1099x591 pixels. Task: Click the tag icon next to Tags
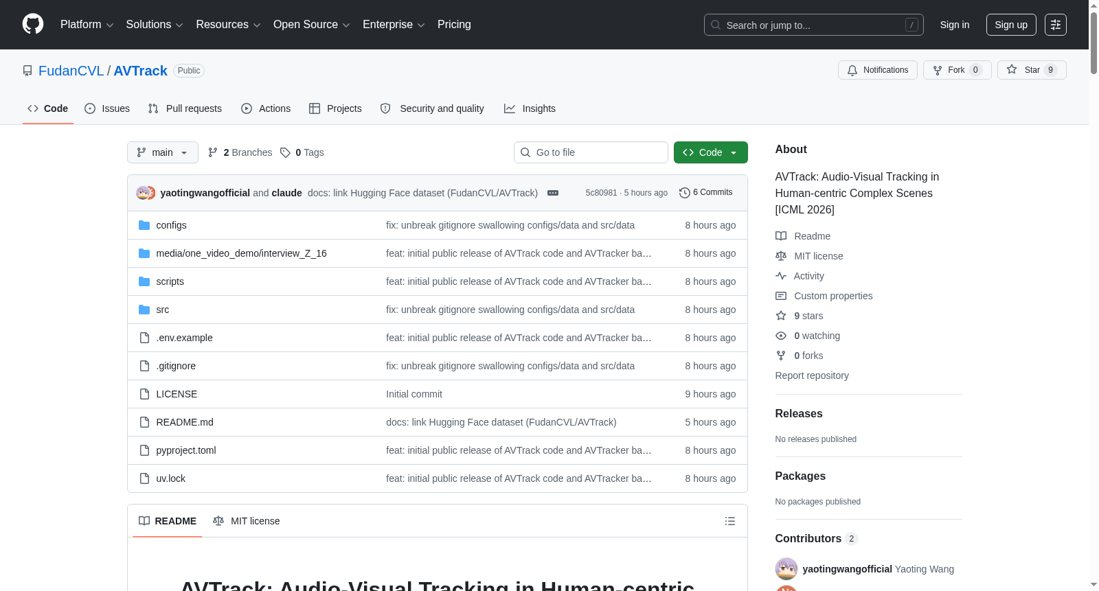(x=285, y=152)
